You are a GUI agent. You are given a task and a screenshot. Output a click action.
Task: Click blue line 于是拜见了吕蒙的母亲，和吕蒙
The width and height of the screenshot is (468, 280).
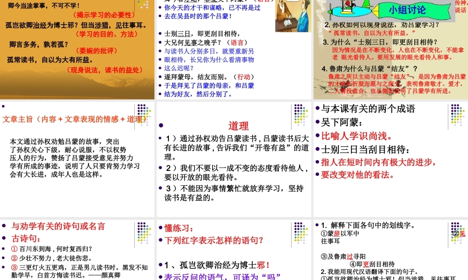coord(209,86)
